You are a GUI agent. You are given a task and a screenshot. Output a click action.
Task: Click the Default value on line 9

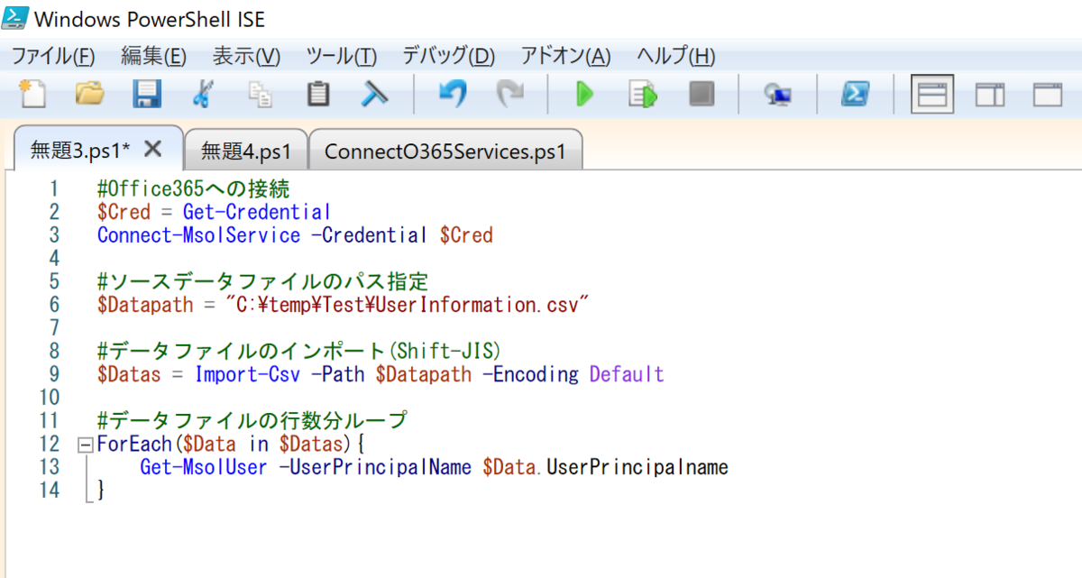click(x=627, y=374)
